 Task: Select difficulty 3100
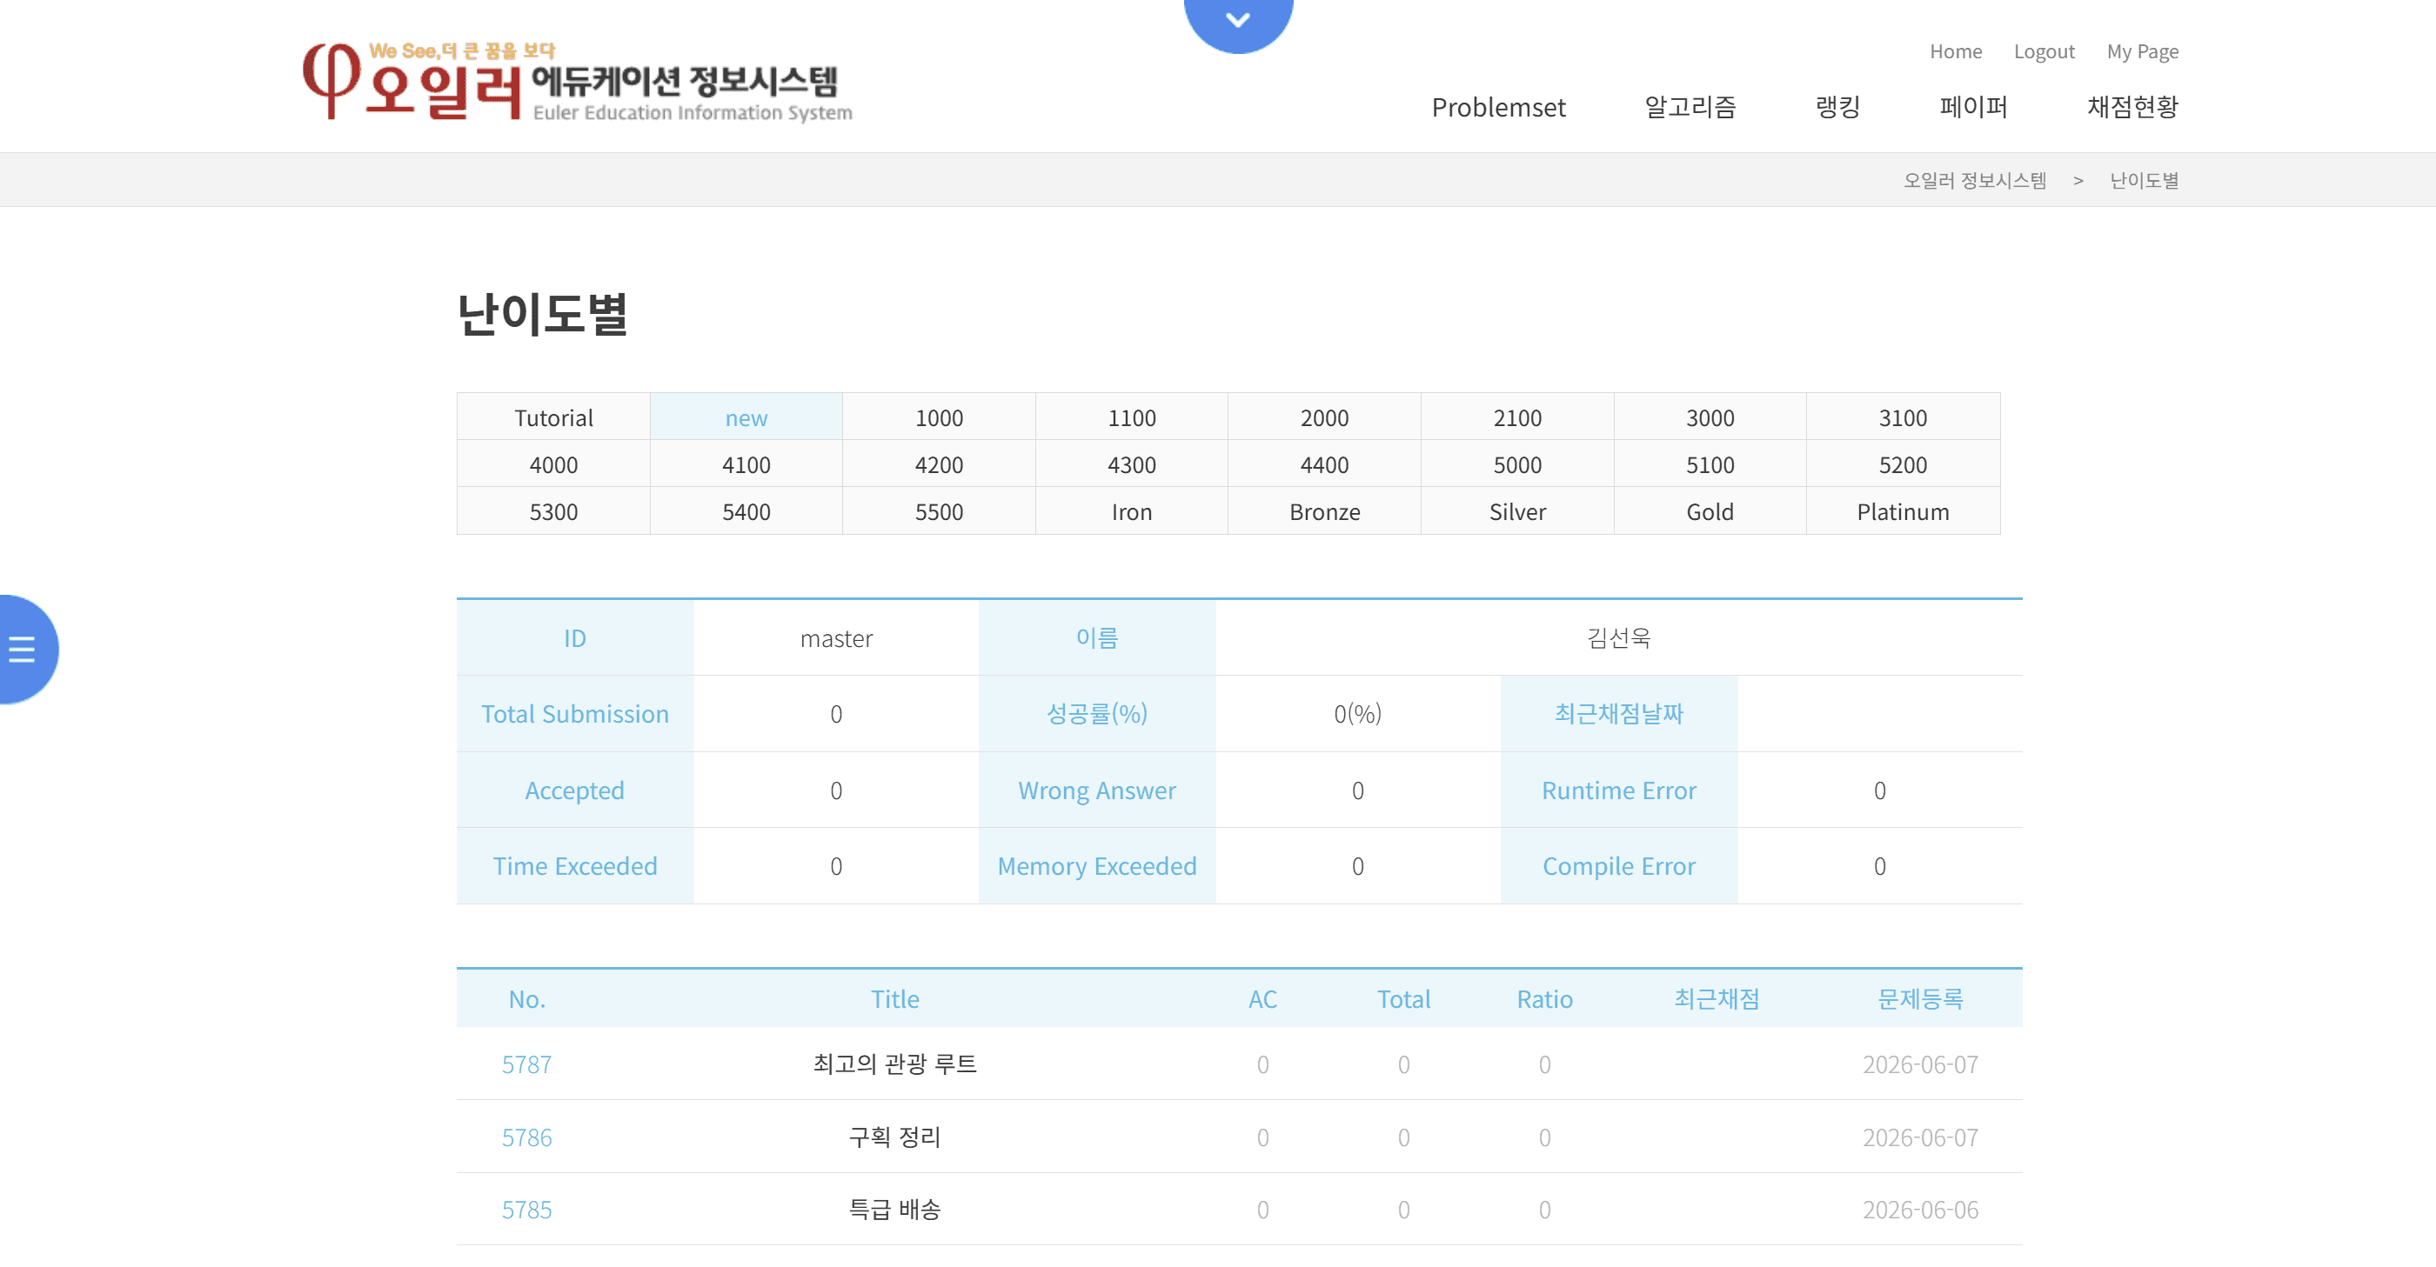[x=1903, y=417]
